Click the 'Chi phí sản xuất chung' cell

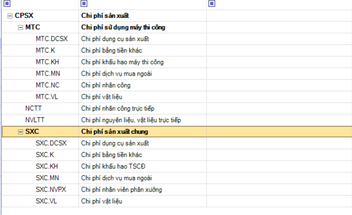pos(114,132)
